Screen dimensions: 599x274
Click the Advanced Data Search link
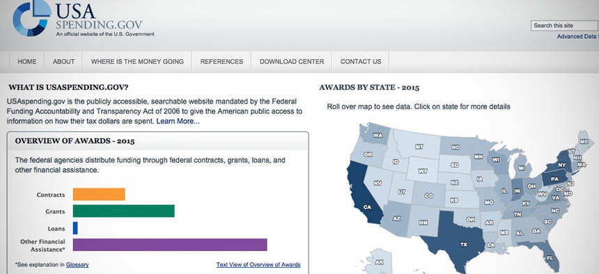pyautogui.click(x=577, y=37)
